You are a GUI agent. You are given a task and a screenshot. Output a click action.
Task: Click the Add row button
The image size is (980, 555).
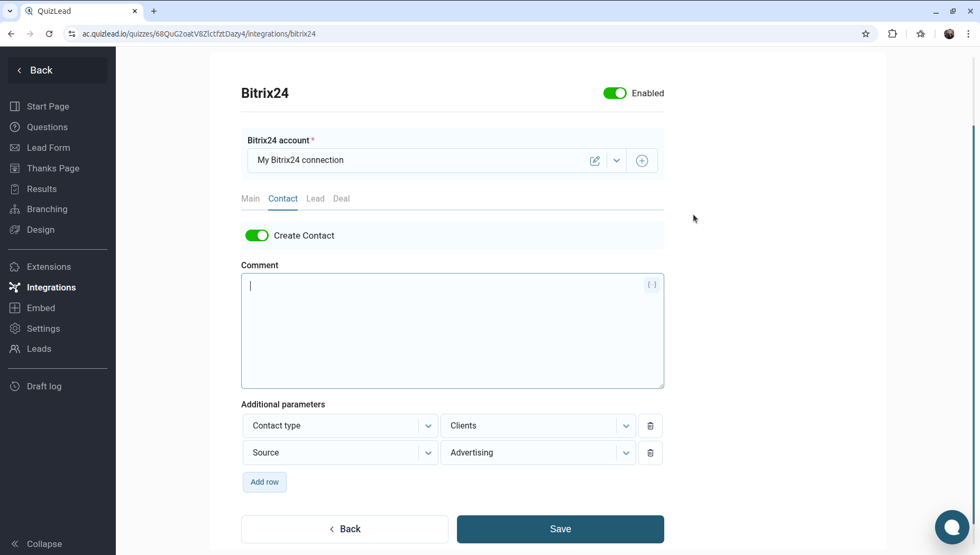tap(264, 482)
